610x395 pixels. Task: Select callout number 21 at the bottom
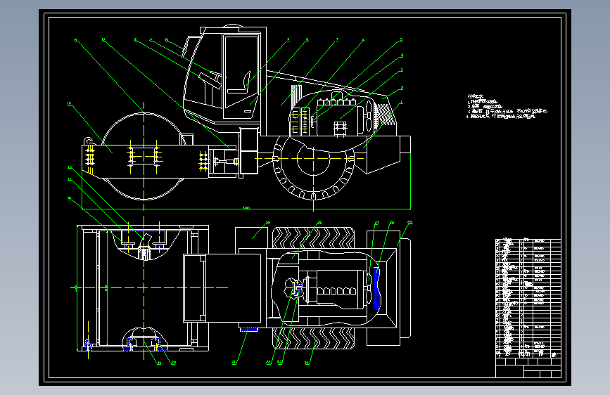pyautogui.click(x=234, y=363)
